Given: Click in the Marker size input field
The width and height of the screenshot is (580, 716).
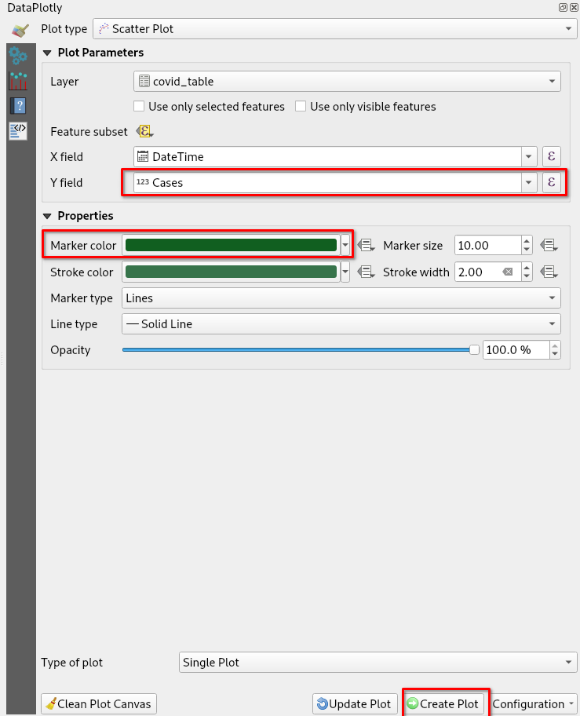Looking at the screenshot, I should tap(487, 246).
